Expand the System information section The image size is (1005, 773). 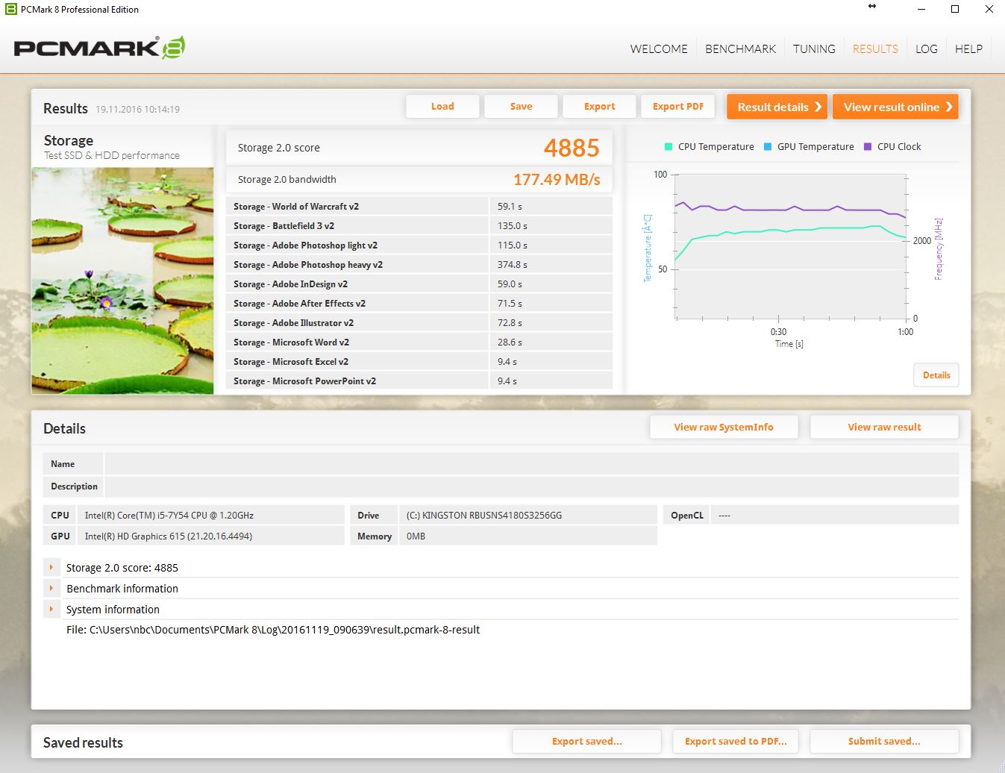(51, 610)
